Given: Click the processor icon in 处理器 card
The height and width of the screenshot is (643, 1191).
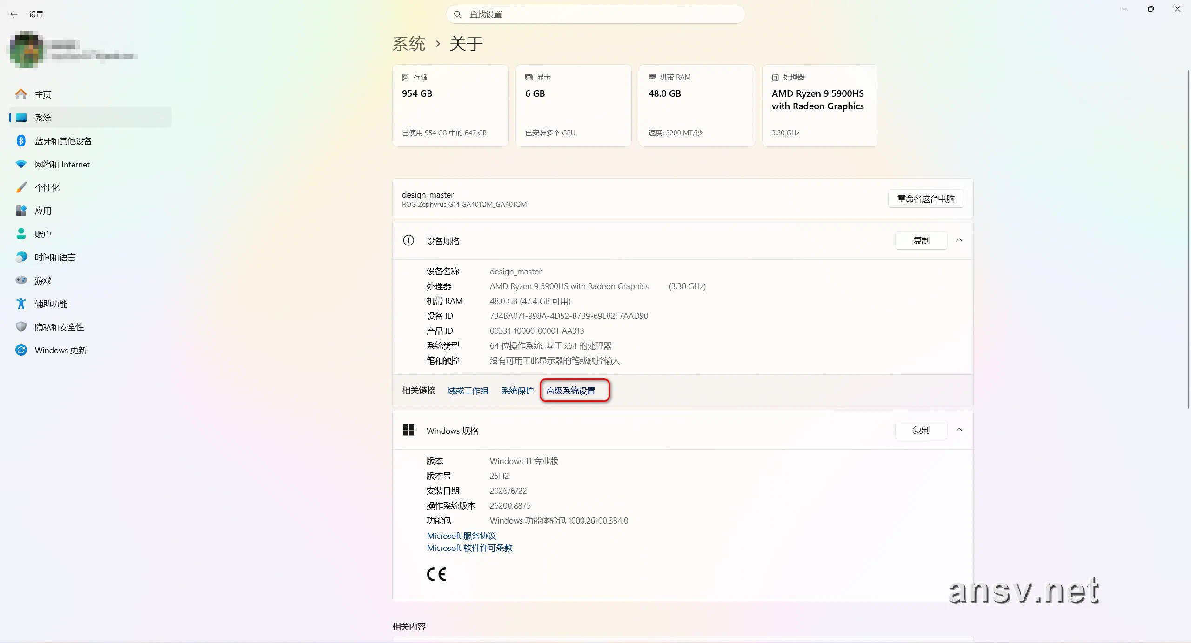Looking at the screenshot, I should pos(775,77).
